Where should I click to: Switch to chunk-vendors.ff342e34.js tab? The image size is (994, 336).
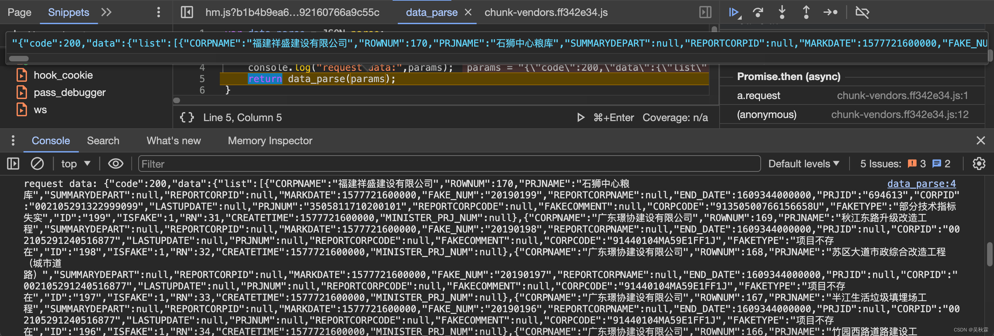pos(546,12)
